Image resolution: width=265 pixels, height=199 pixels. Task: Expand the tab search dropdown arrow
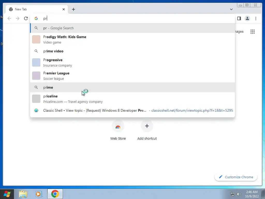tap(231, 9)
